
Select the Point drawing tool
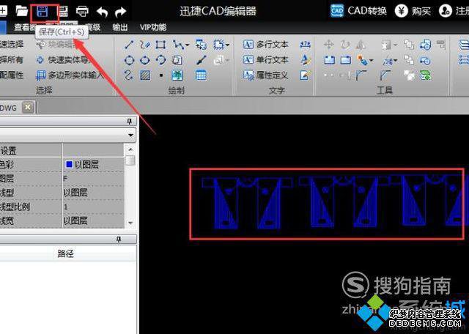click(161, 75)
